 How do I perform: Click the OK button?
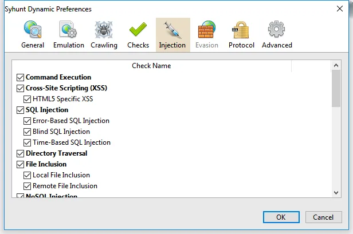281,217
